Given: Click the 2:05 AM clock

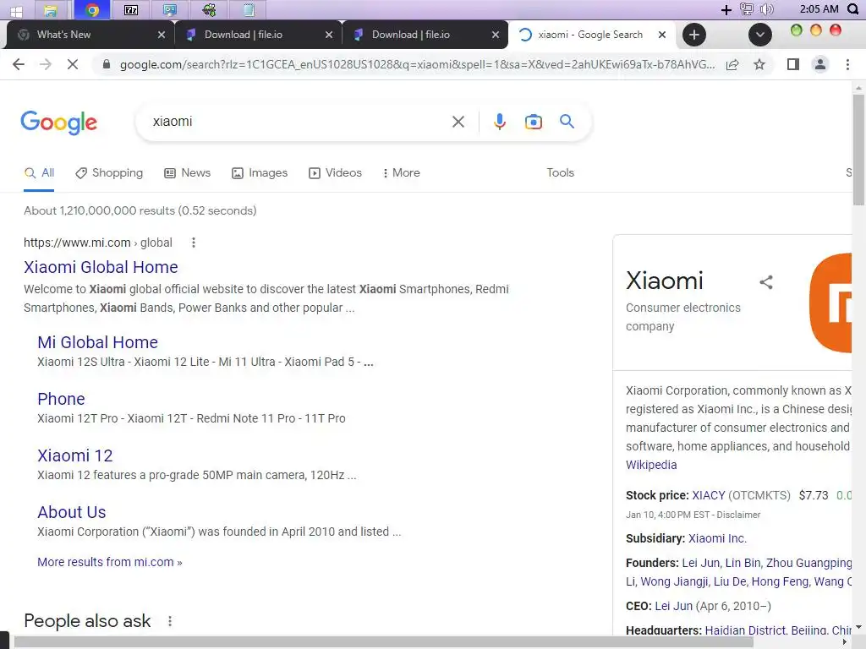Looking at the screenshot, I should click(819, 8).
